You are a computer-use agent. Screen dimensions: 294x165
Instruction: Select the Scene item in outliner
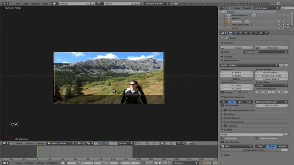coord(231,12)
